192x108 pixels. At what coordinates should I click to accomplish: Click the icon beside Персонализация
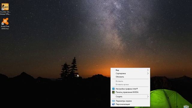click(x=113, y=104)
